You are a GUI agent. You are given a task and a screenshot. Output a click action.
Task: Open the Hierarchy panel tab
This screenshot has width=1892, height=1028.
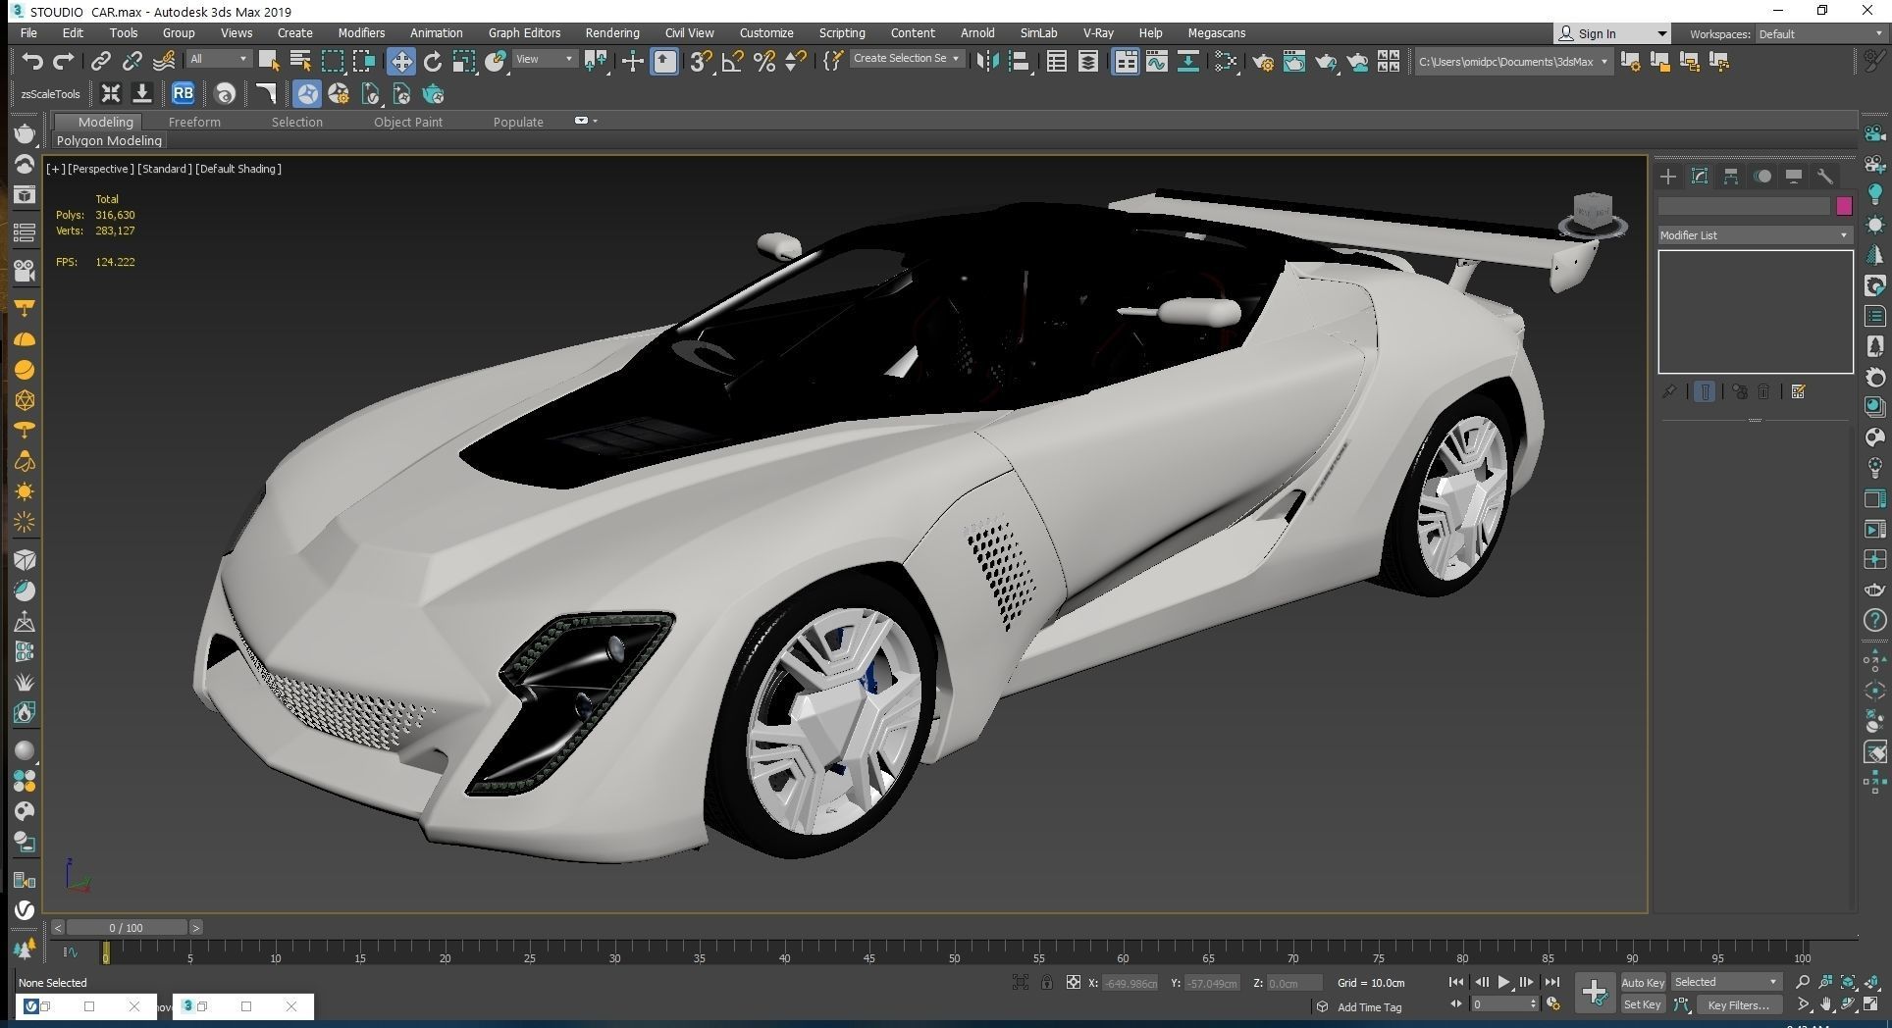tap(1731, 177)
